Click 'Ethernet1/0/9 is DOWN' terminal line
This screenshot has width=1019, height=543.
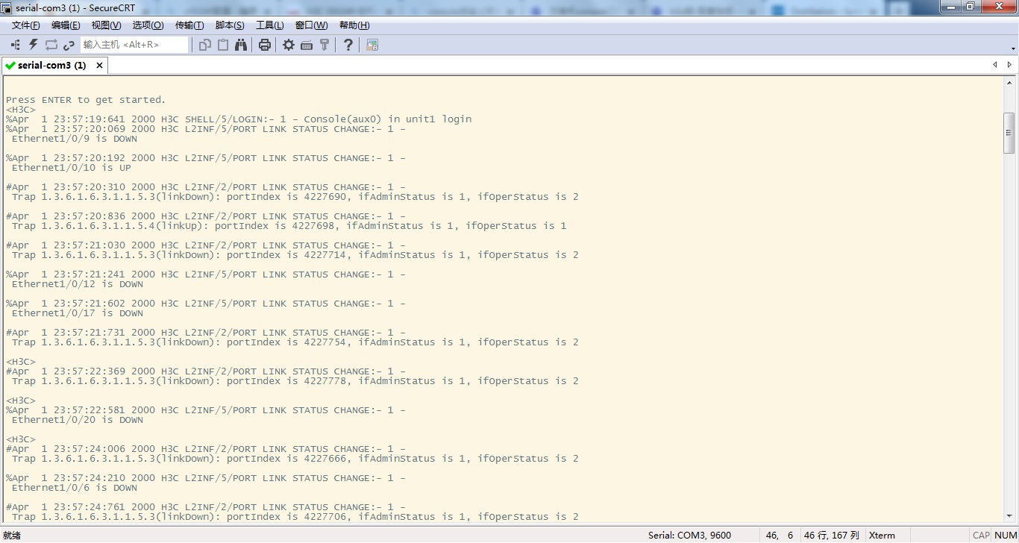(75, 139)
